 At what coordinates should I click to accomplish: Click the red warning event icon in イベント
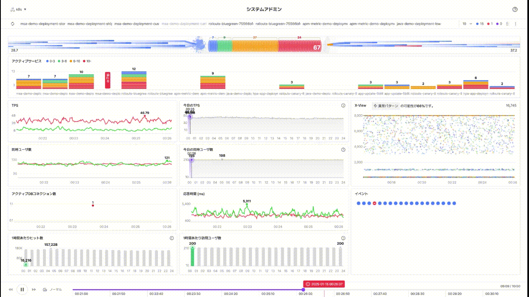[374, 203]
